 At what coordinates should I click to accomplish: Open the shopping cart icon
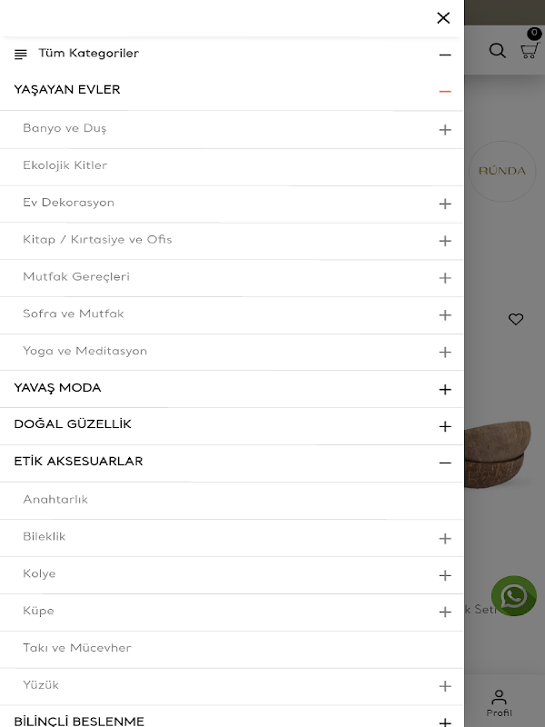click(530, 50)
